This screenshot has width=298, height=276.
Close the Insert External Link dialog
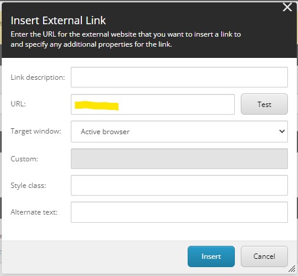pyautogui.click(x=287, y=7)
